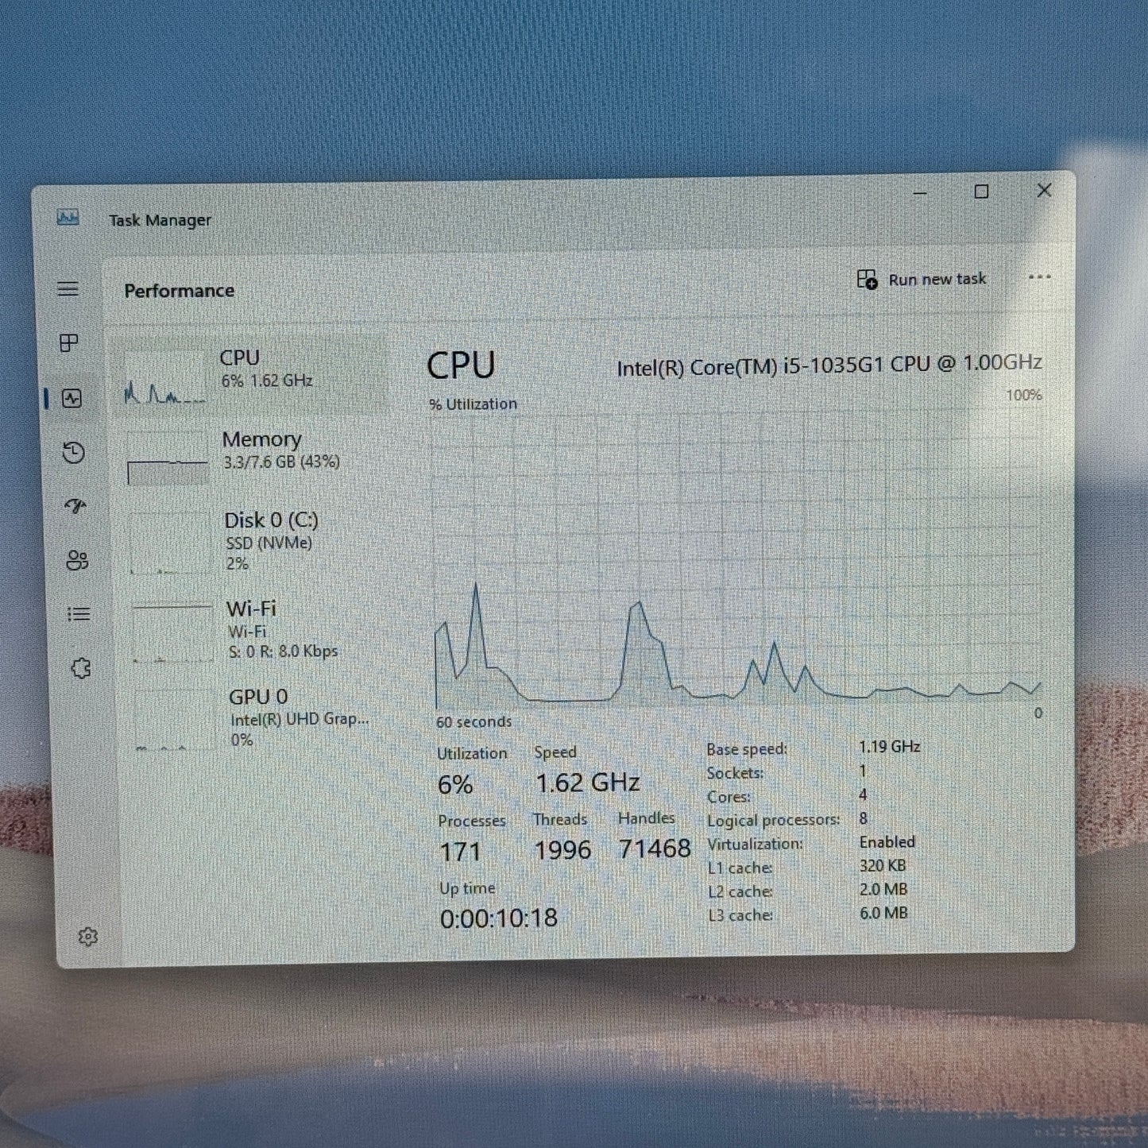This screenshot has width=1148, height=1148.
Task: Select the Wi-Fi performance panel
Action: [238, 628]
